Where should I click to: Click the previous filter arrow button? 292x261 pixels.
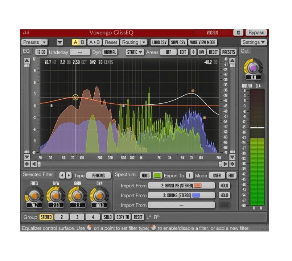click(62, 175)
